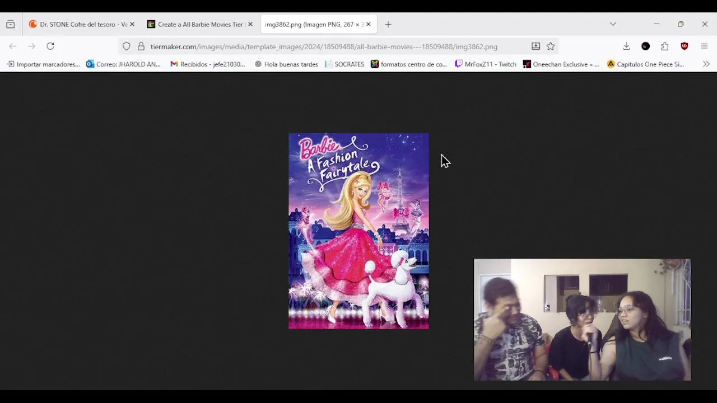The height and width of the screenshot is (403, 717).
Task: Close the img3862.png tab
Action: point(369,24)
